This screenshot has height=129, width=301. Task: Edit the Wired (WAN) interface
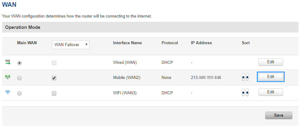pyautogui.click(x=270, y=62)
